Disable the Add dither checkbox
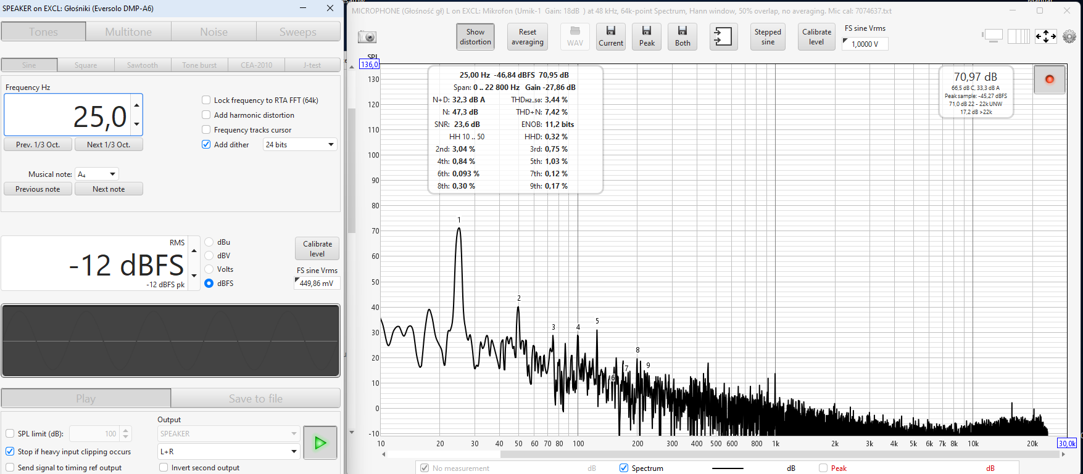 206,145
